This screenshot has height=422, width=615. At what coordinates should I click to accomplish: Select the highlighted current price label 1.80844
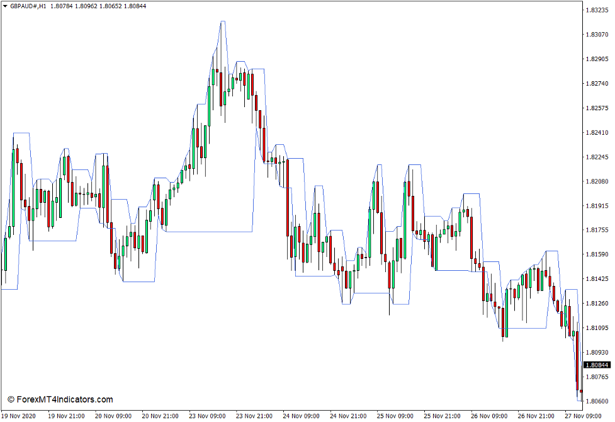[x=597, y=365]
